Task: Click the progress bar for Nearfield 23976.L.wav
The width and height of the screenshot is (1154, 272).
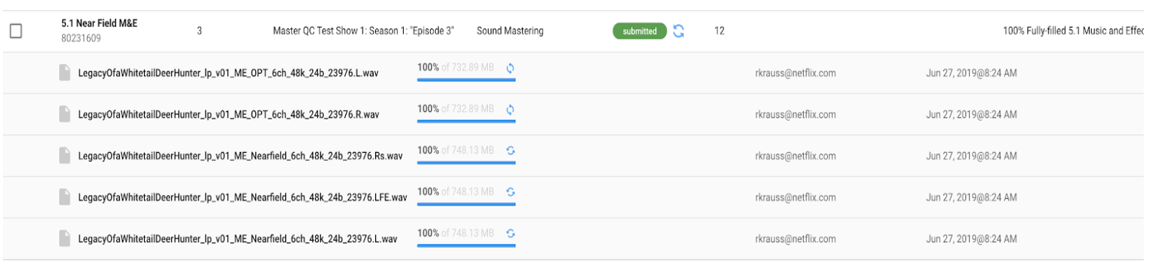Action: click(467, 246)
